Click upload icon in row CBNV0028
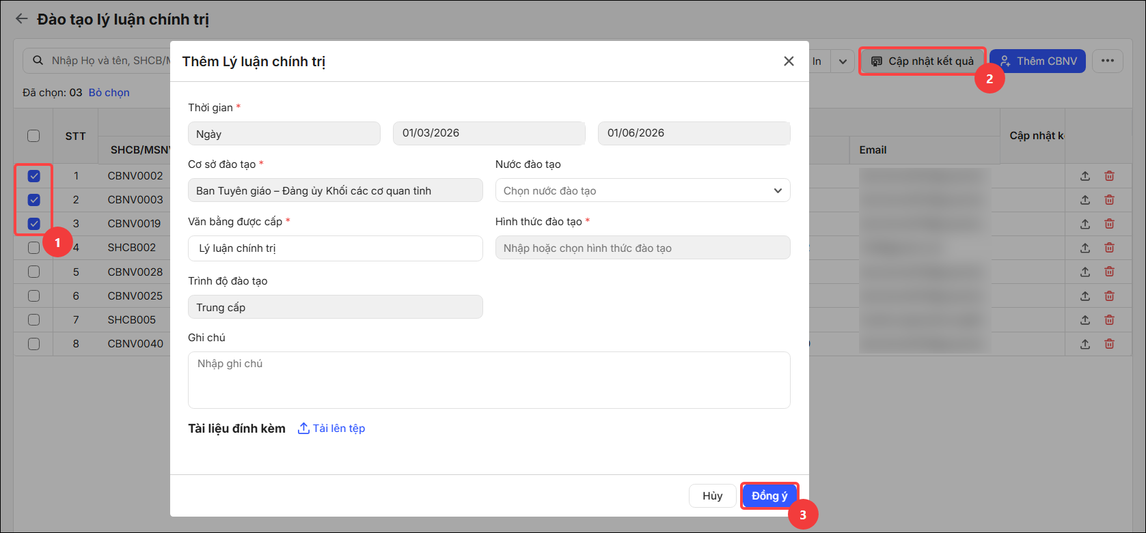 coord(1085,272)
